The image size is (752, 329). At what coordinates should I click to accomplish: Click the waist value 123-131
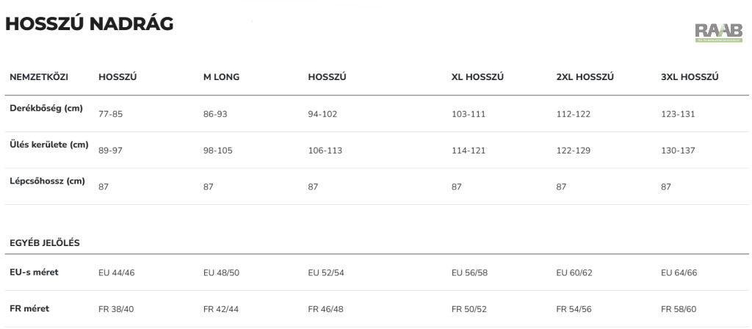pyautogui.click(x=678, y=114)
